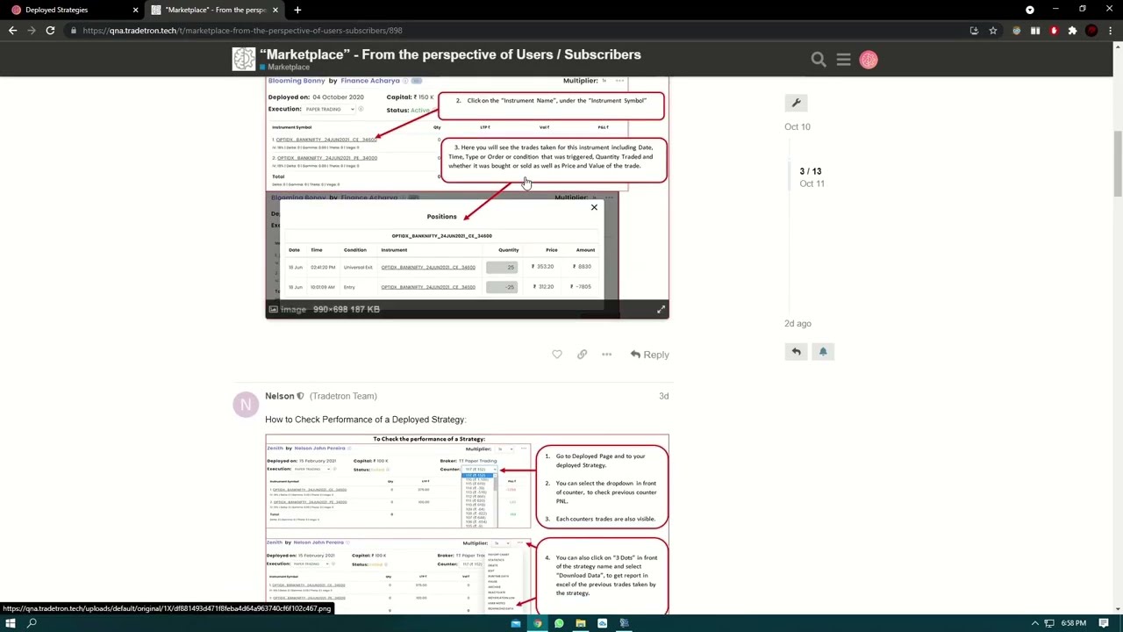Close the Deployed Strategies tab
The height and width of the screenshot is (632, 1123).
tap(135, 10)
